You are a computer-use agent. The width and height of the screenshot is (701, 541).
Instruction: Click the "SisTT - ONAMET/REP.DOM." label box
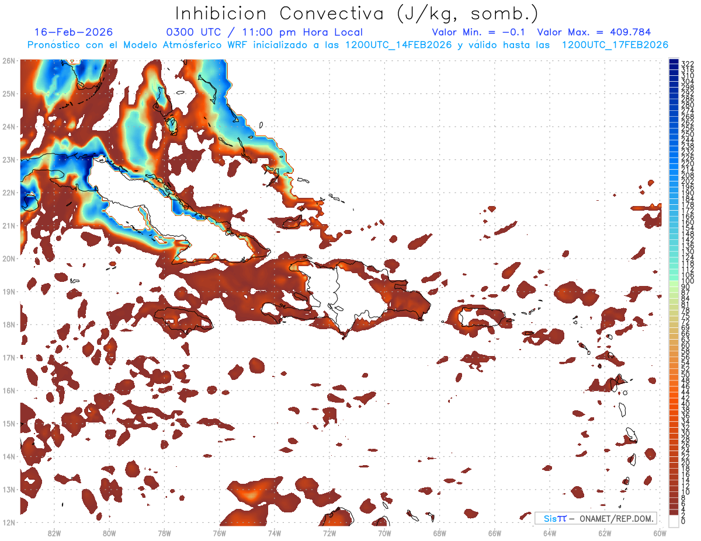595,518
